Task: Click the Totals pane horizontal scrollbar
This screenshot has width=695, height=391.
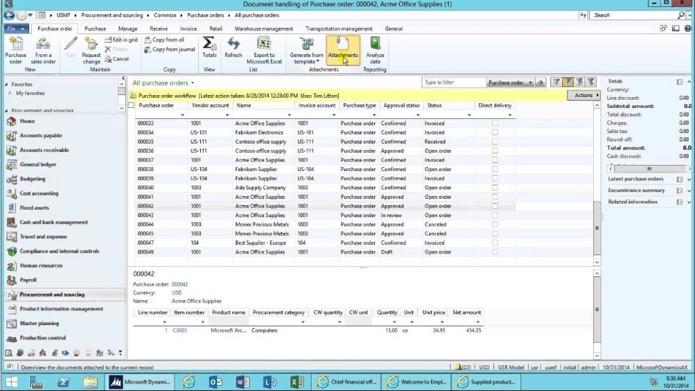Action: [x=649, y=169]
